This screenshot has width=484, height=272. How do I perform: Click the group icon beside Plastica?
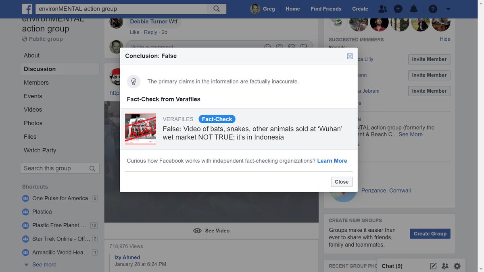[x=25, y=212]
